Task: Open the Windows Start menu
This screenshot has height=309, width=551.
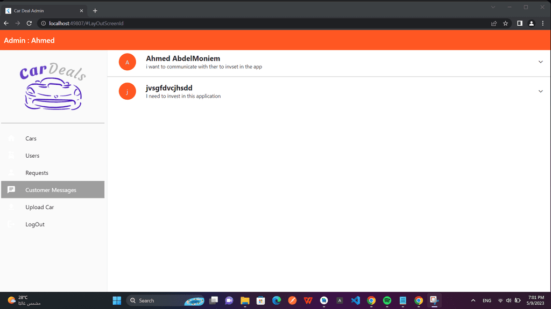Action: tap(117, 300)
